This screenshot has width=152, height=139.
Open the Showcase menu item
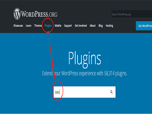pyautogui.click(x=18, y=26)
